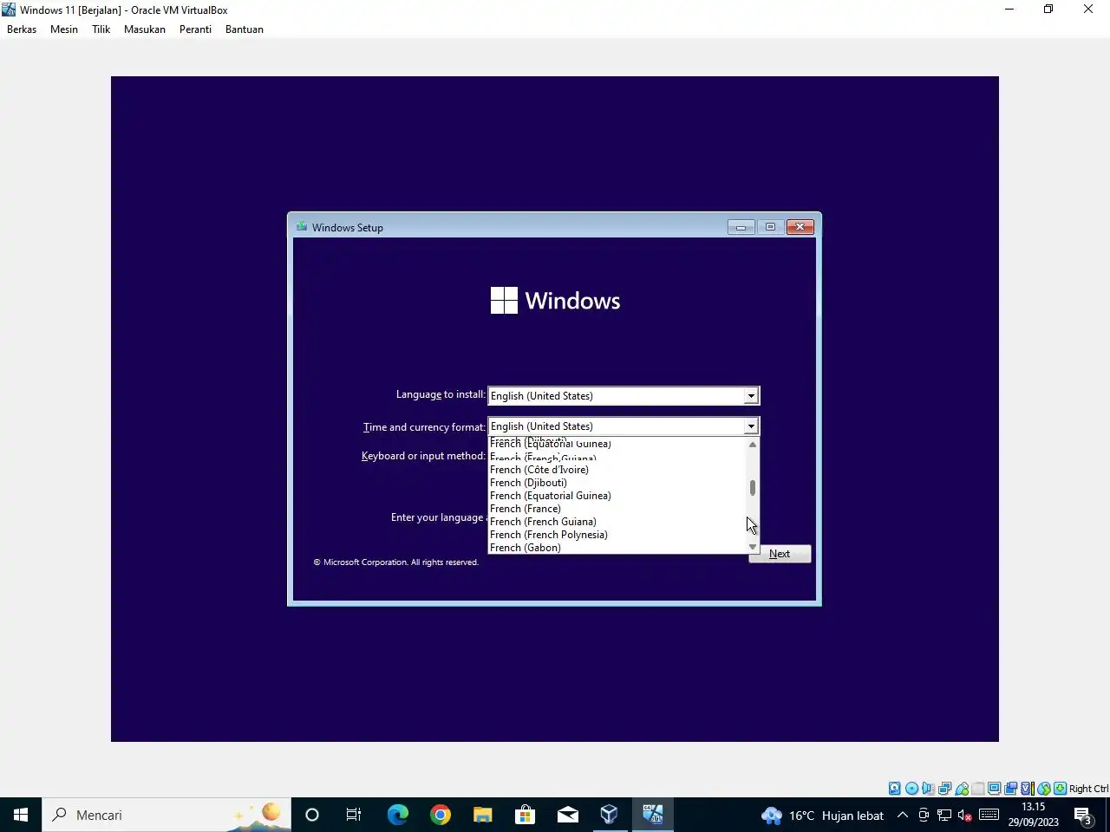Screen dimensions: 1110x832
Task: Launch Microsoft Edge from the taskbar
Action: point(397,815)
